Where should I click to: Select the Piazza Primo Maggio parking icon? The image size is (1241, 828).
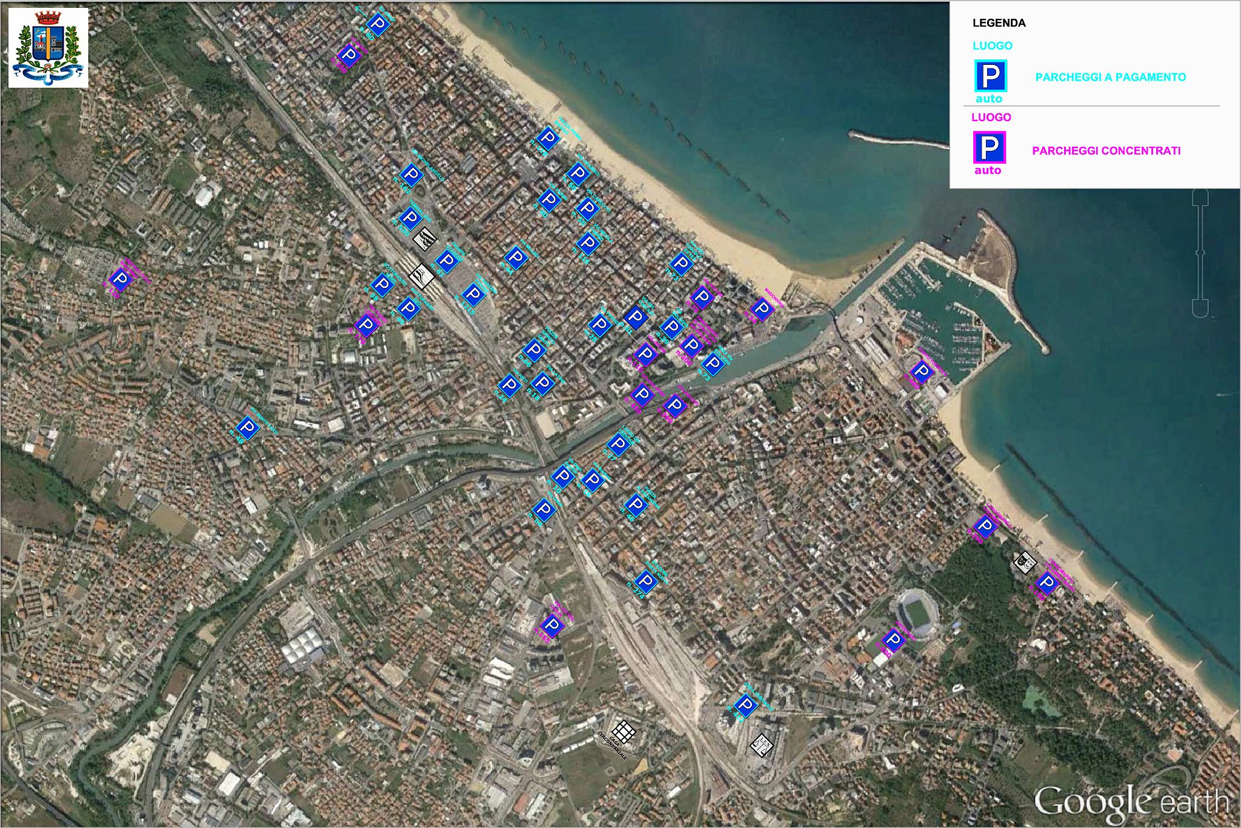pyautogui.click(x=548, y=138)
